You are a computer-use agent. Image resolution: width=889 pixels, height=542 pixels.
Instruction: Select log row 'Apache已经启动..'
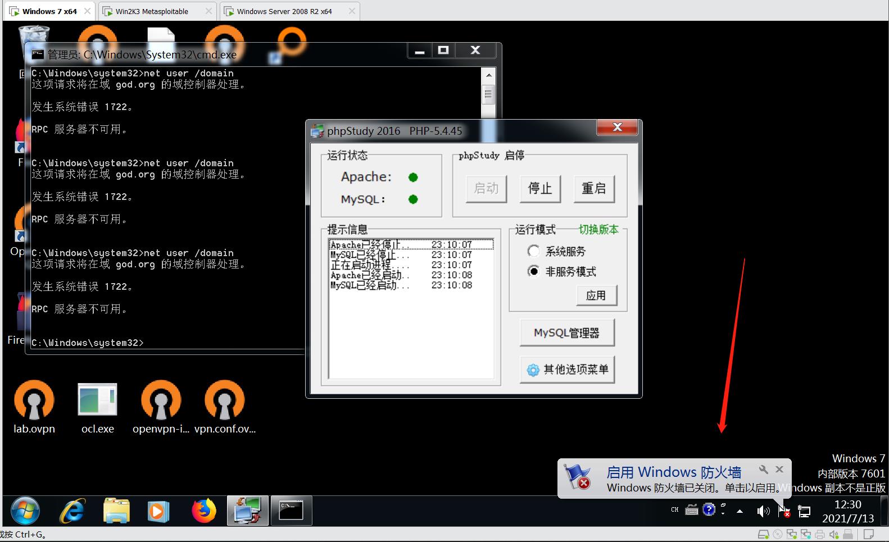coord(411,275)
